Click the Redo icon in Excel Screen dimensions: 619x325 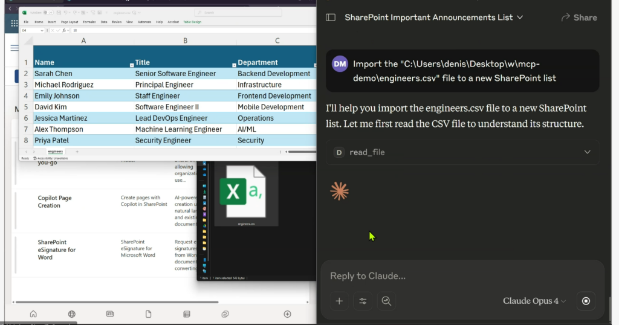[75, 13]
